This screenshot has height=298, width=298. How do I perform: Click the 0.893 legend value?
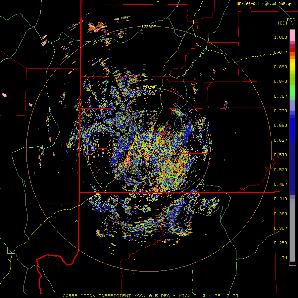click(x=280, y=67)
